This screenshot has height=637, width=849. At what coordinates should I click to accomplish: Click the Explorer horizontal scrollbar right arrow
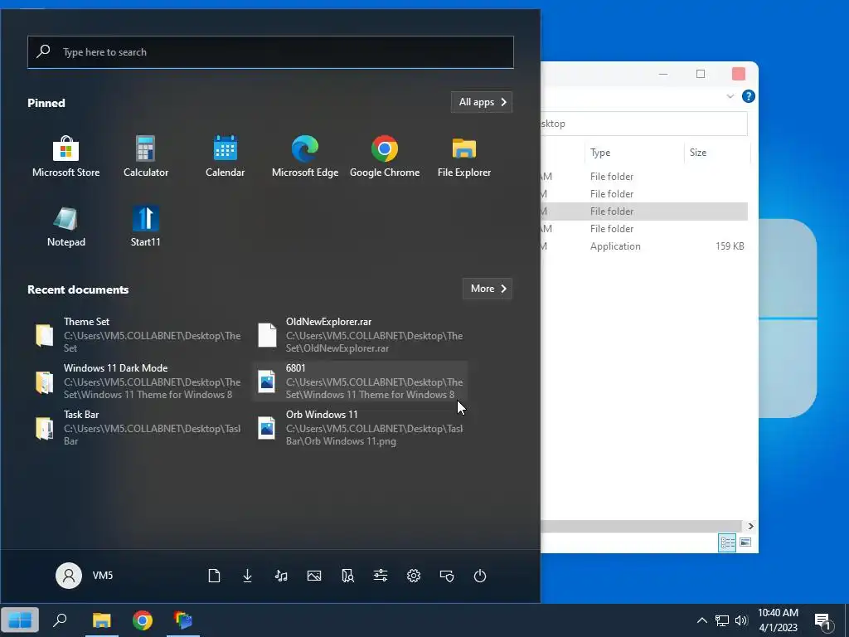coord(750,526)
